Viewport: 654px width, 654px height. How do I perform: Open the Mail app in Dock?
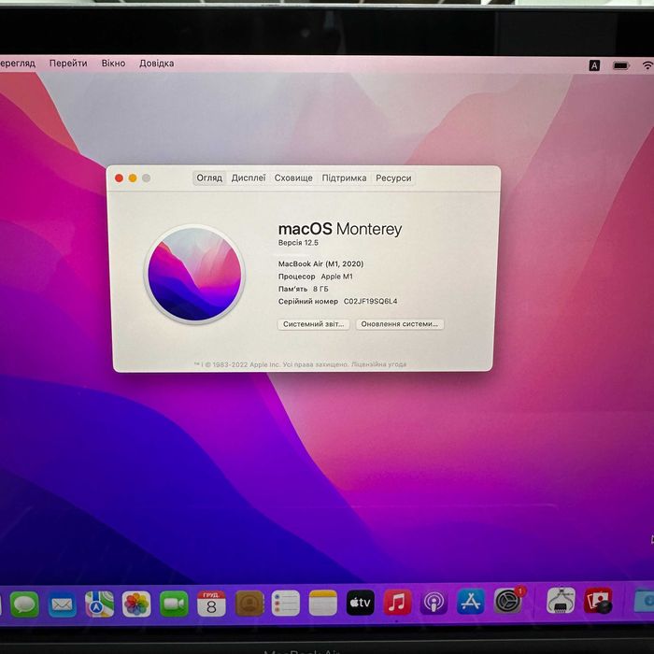tap(63, 604)
